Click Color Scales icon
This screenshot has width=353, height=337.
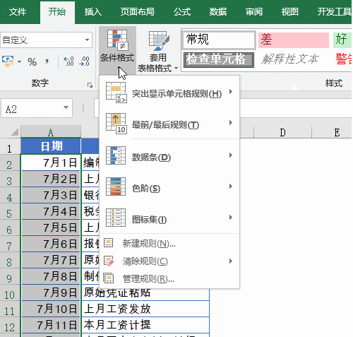click(x=116, y=187)
